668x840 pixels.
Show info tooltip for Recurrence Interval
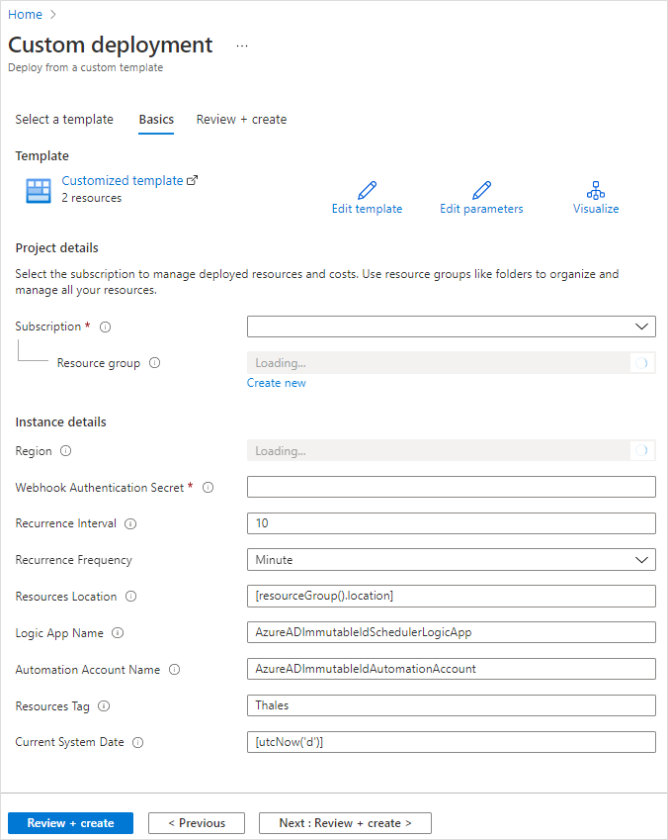pyautogui.click(x=130, y=523)
